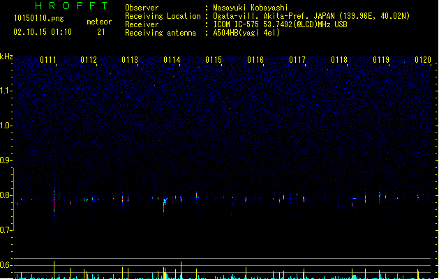The width and height of the screenshot is (439, 279).
Task: Click time marker 0111
Action: pyautogui.click(x=48, y=60)
